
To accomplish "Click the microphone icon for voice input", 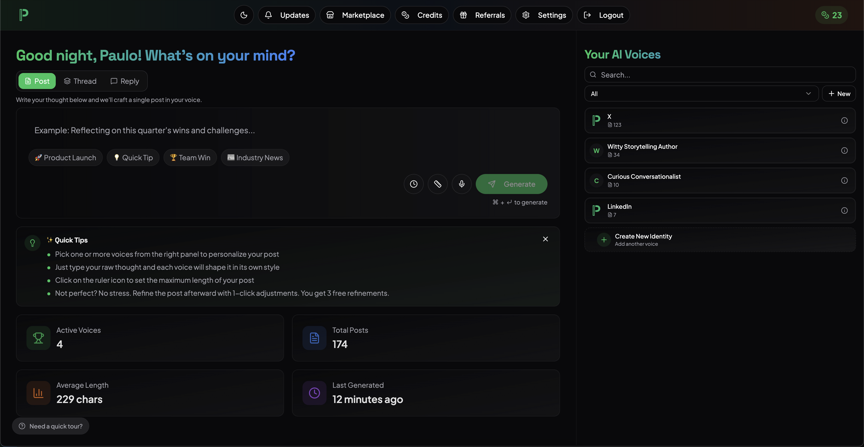I will pyautogui.click(x=461, y=184).
